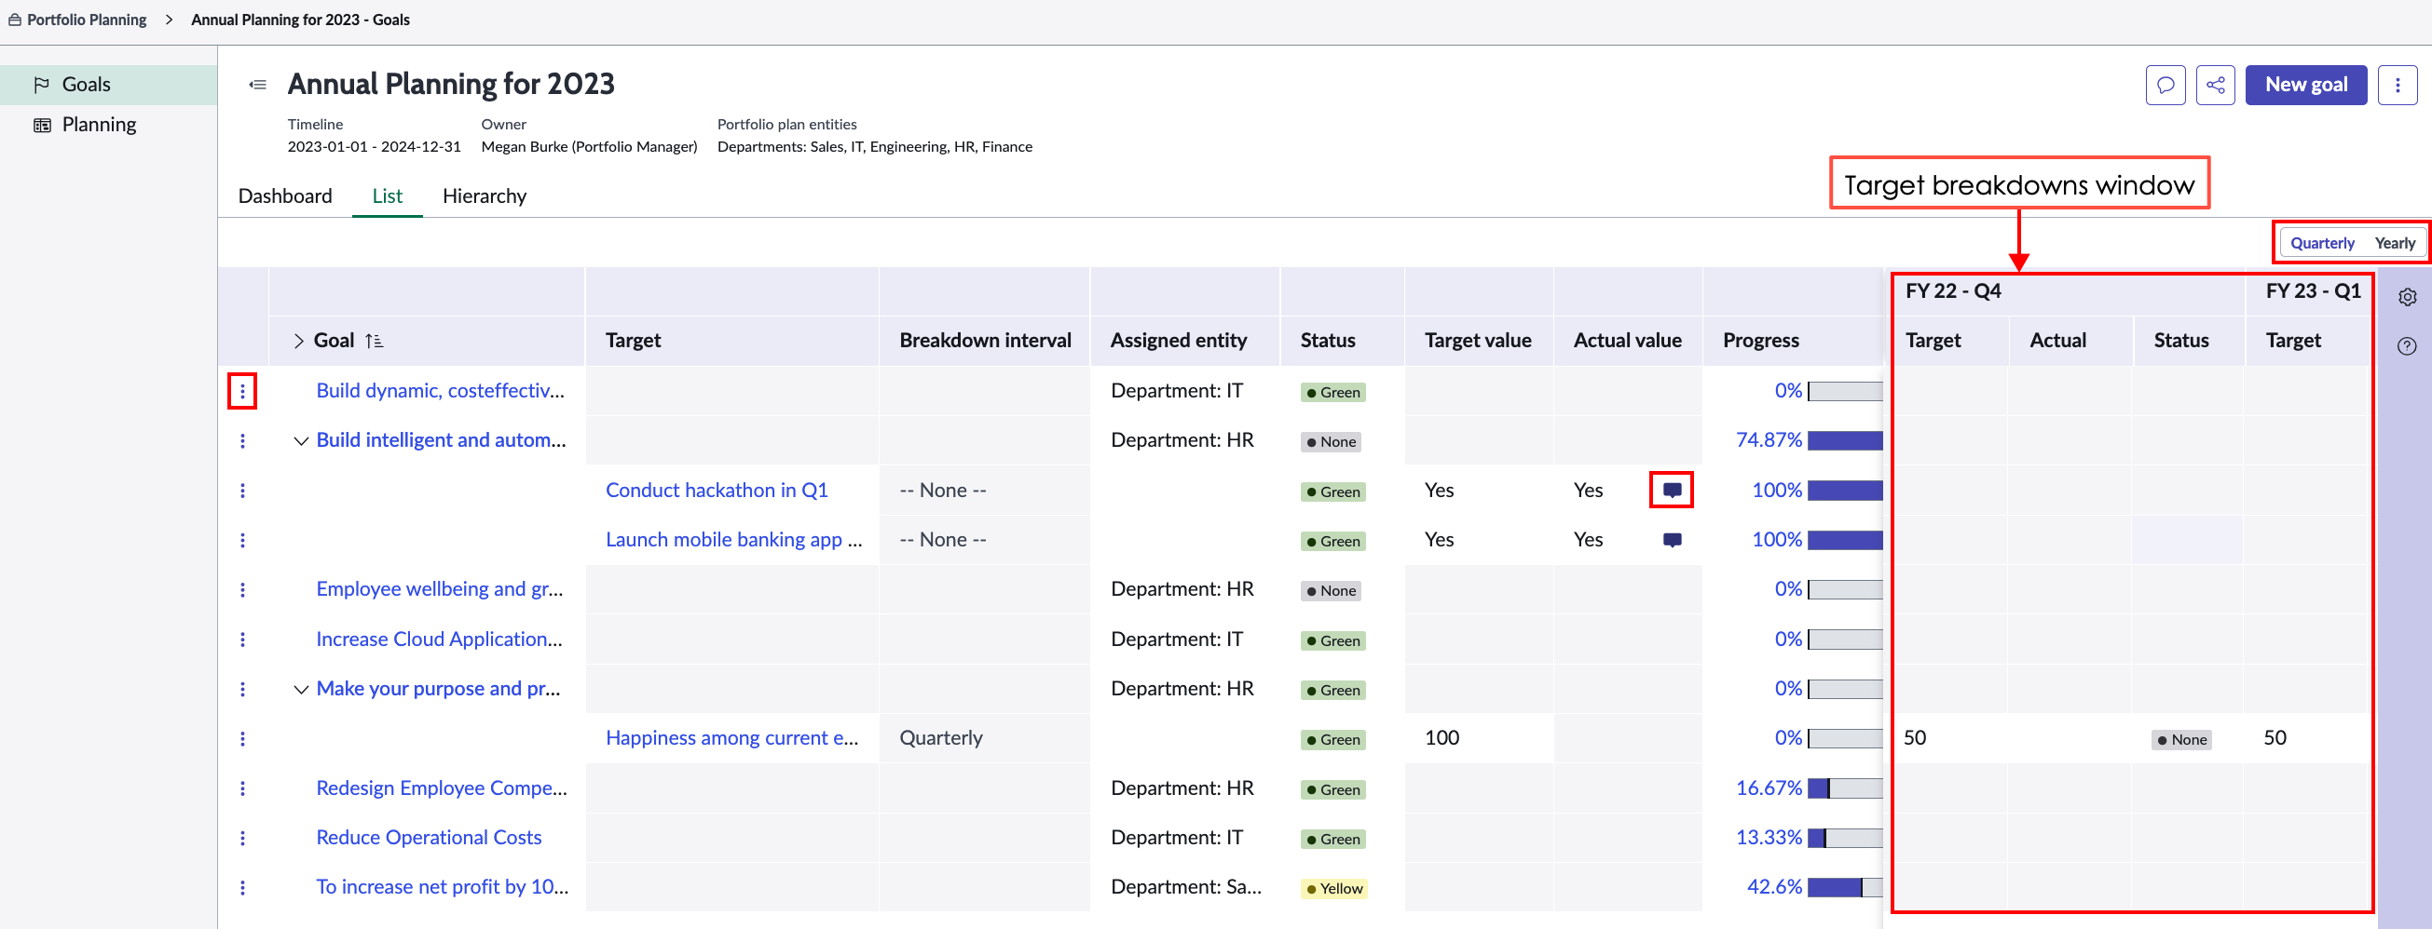2432x929 pixels.
Task: Collapse the Make your purpose and pr... goal
Action: pos(300,690)
